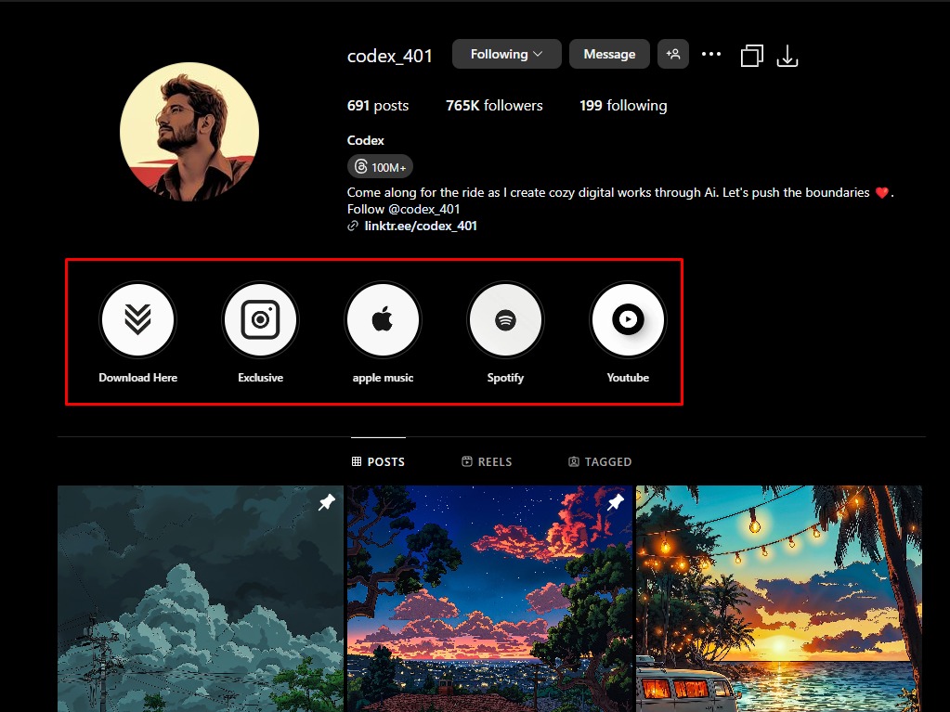Click the copy stacked-squares icon

(752, 56)
